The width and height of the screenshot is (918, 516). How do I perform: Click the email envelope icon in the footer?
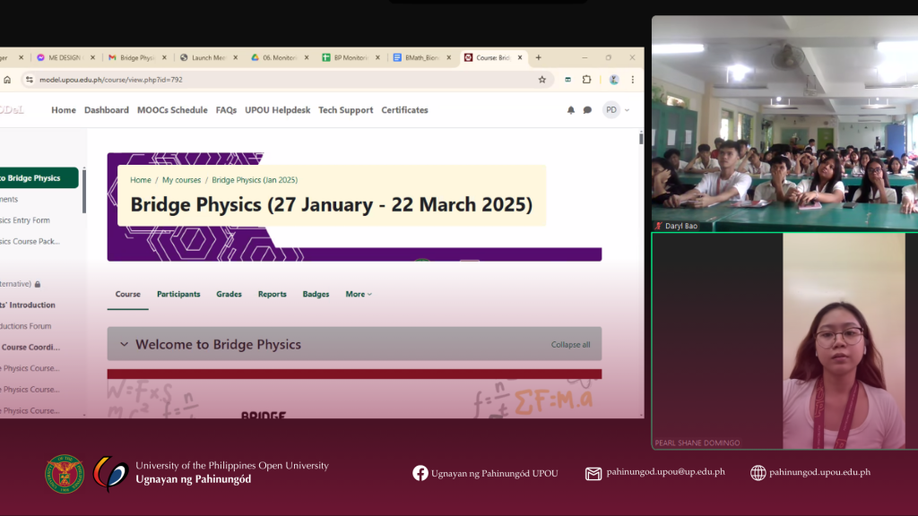(593, 473)
